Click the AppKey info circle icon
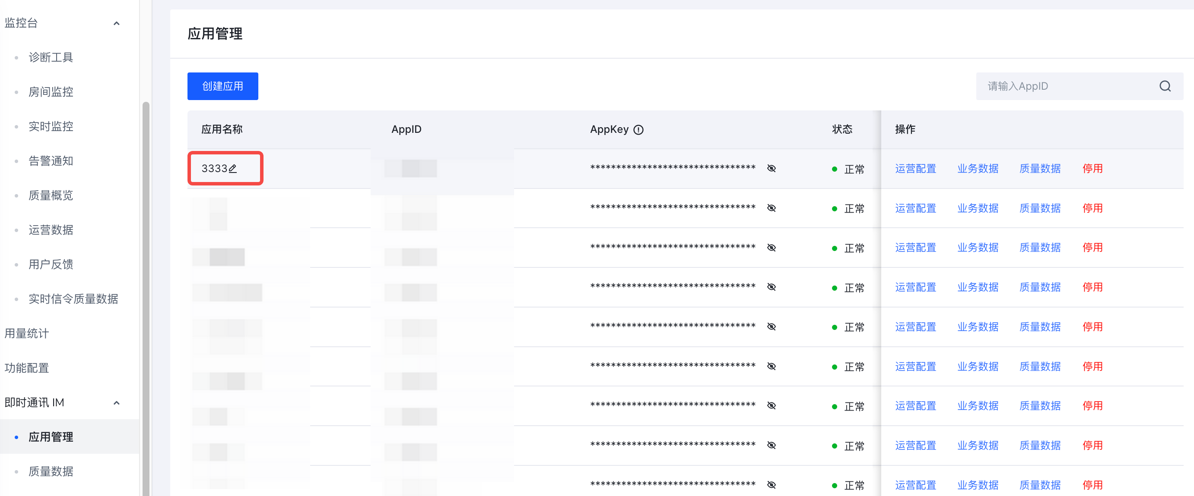 [638, 129]
